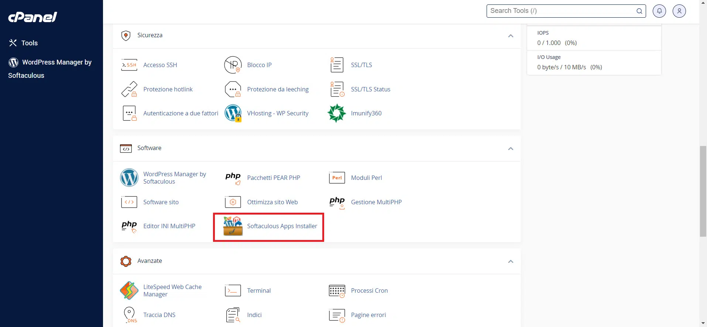Open WordPress Manager by Softaculous in the sidebar
The height and width of the screenshot is (327, 707).
click(x=50, y=69)
